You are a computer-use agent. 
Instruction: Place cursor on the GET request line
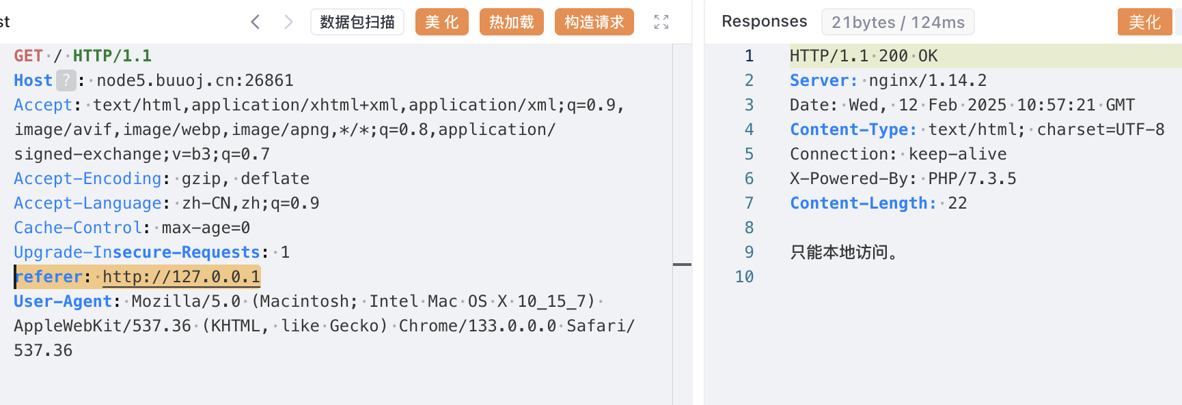(x=83, y=56)
